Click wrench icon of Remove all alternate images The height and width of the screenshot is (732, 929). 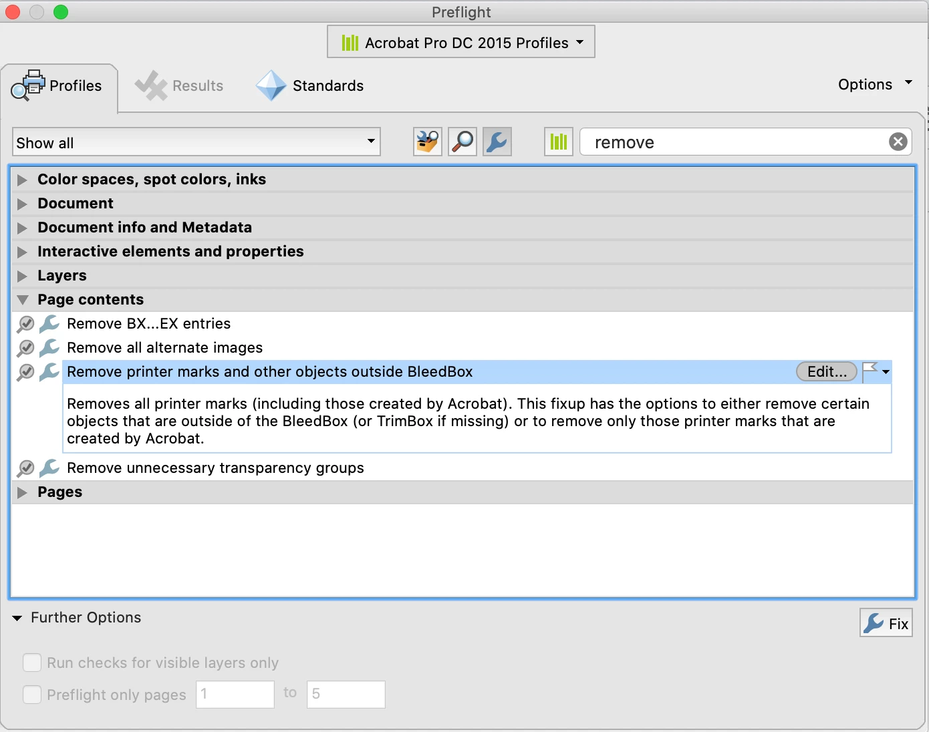(x=49, y=348)
